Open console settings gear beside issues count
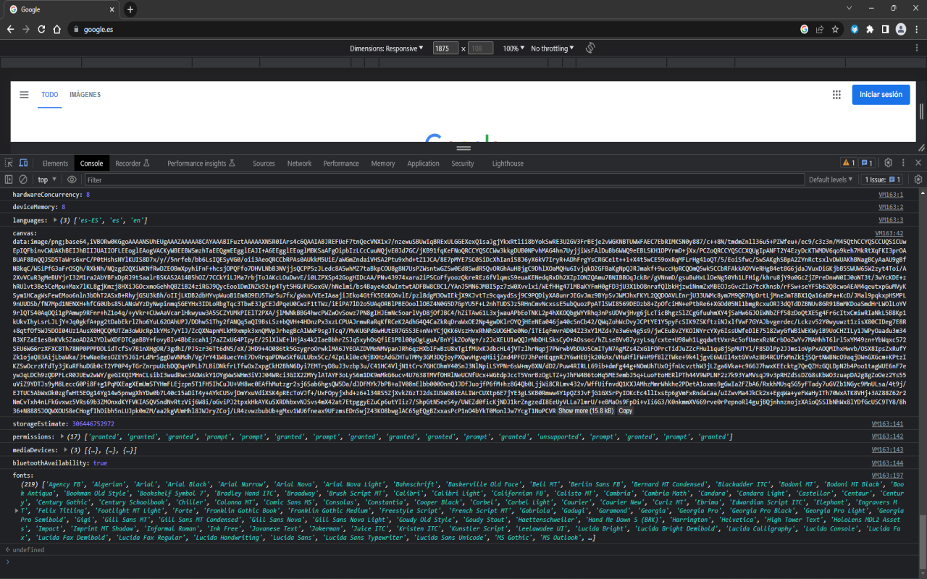Viewport: 927px width, 579px height. tap(918, 179)
